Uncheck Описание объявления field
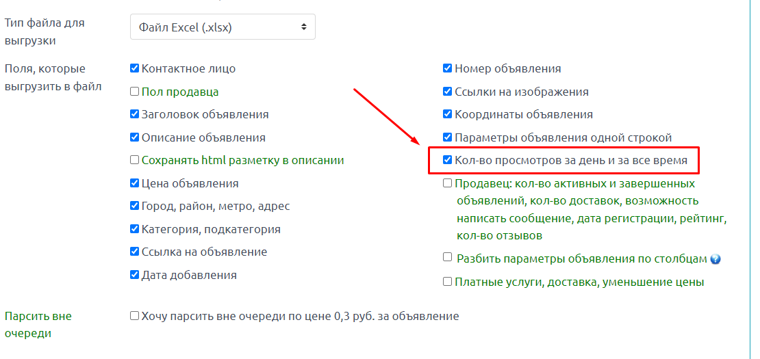Image resolution: width=760 pixels, height=359 pixels. (x=135, y=137)
